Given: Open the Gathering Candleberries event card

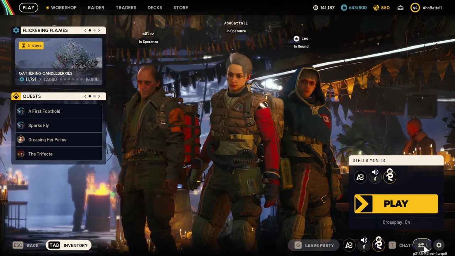Looking at the screenshot, I should tap(59, 61).
